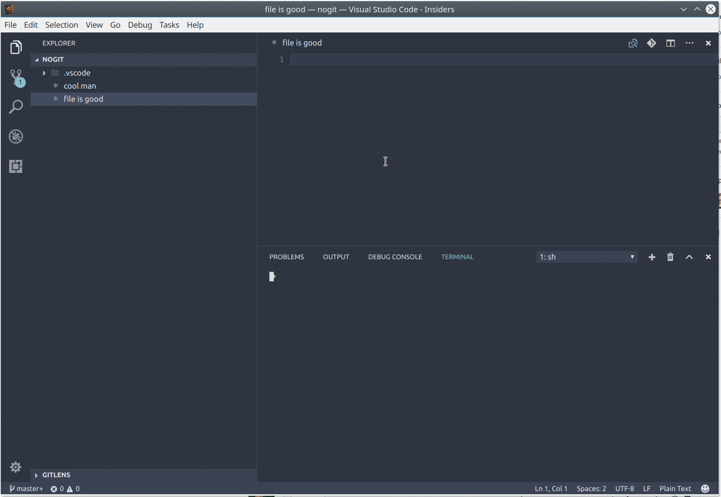Screen dimensions: 721x497
Task: Expand the .vscode folder
Action: click(44, 73)
